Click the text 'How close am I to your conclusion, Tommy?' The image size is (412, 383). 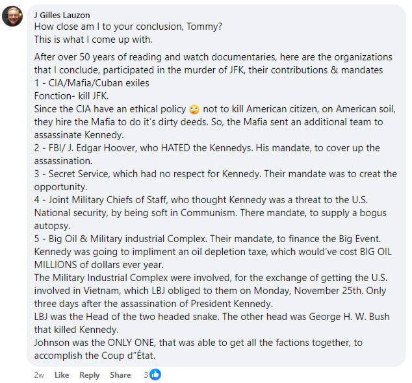(x=127, y=26)
